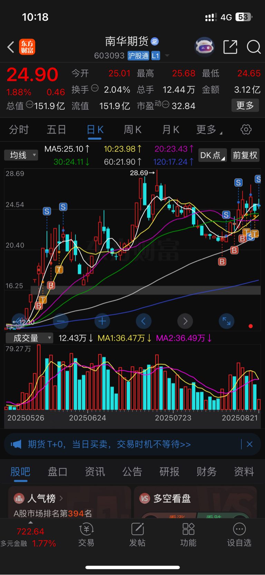Tap the MA1:36.47万 volume value
The height and width of the screenshot is (575, 265).
pos(125,338)
